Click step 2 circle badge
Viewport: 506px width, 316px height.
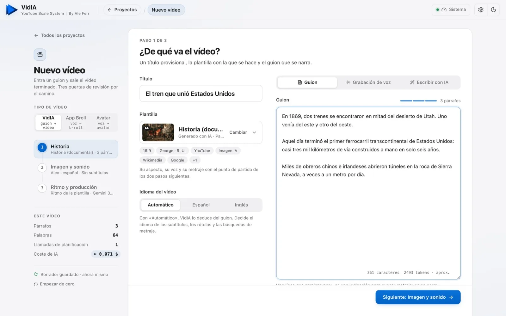[42, 167]
